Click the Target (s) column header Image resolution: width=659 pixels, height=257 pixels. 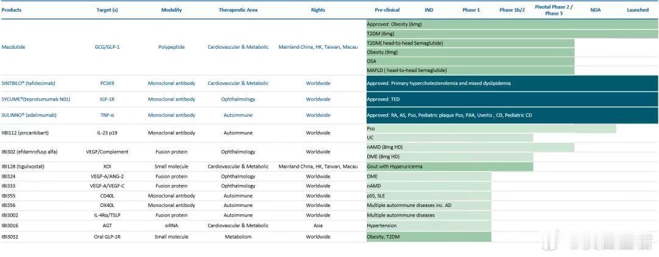coord(107,10)
